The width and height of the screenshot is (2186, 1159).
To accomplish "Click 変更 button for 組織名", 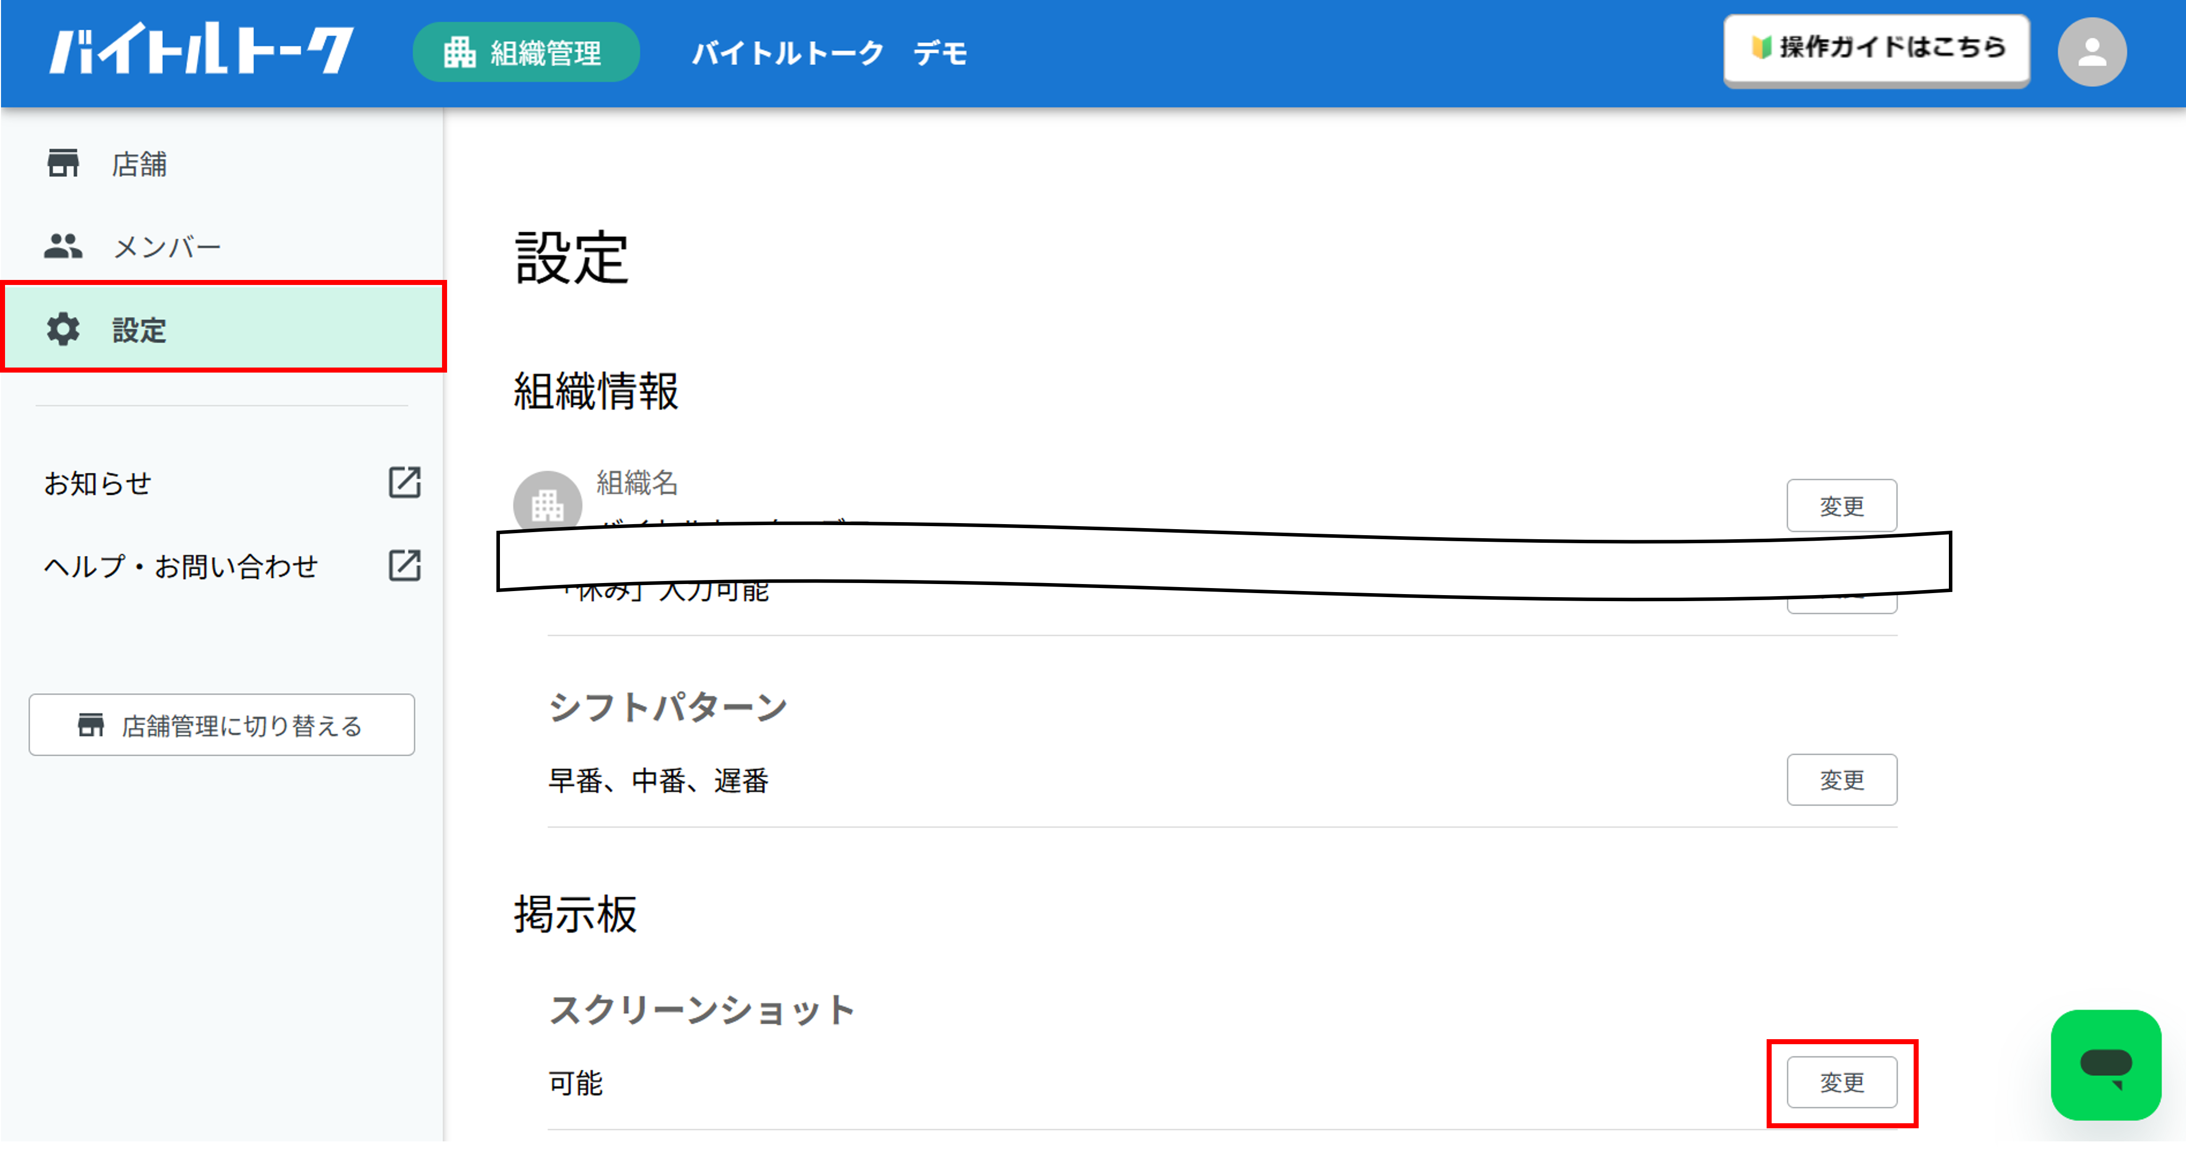I will tap(1842, 506).
